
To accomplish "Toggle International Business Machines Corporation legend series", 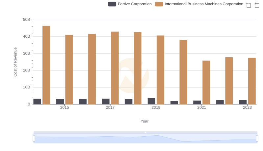I will pyautogui.click(x=199, y=4).
